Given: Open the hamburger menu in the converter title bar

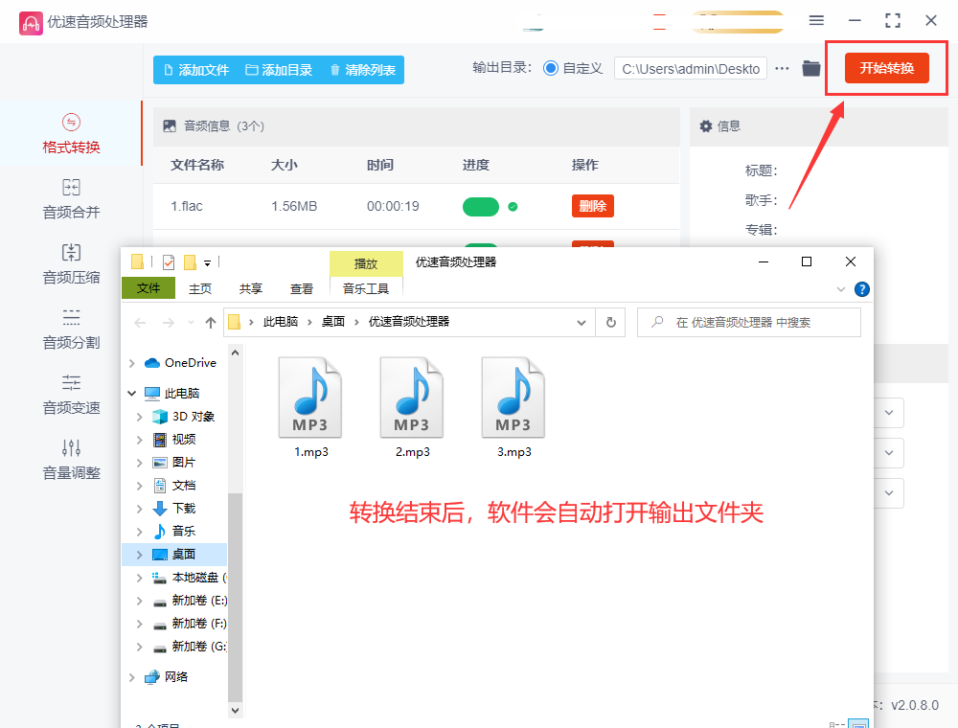Looking at the screenshot, I should (816, 21).
